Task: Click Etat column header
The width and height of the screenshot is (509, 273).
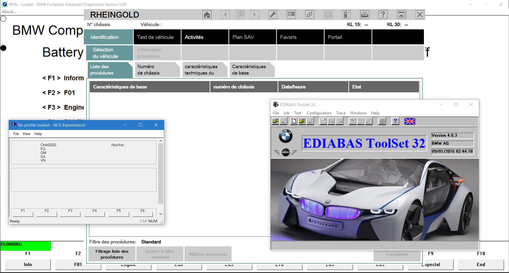Action: [384, 87]
